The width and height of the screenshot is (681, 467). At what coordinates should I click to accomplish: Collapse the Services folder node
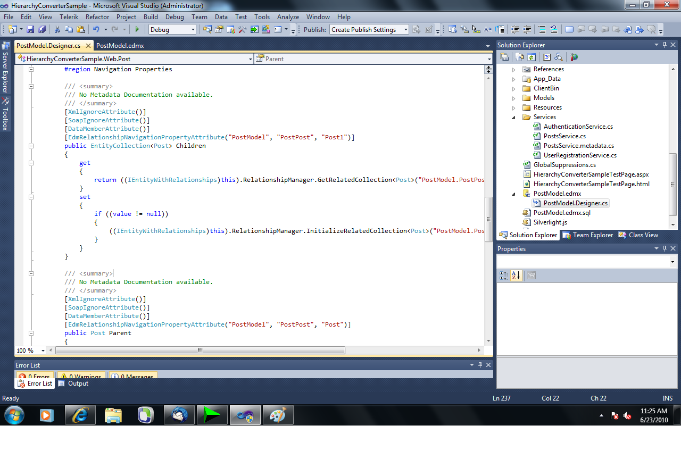coord(514,117)
